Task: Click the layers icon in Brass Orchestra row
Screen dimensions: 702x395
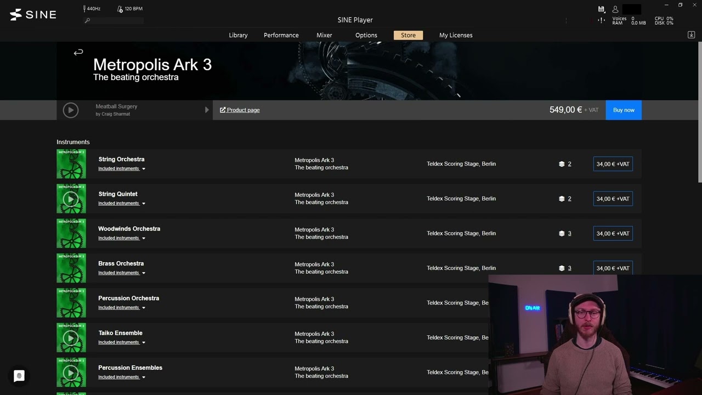Action: pos(562,268)
